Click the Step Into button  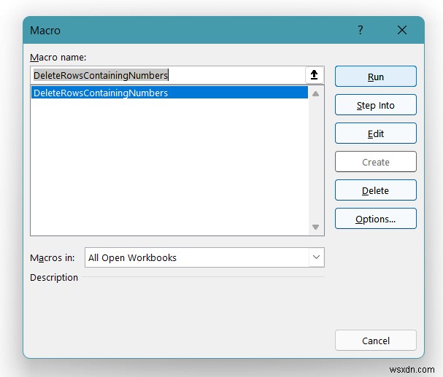point(375,105)
